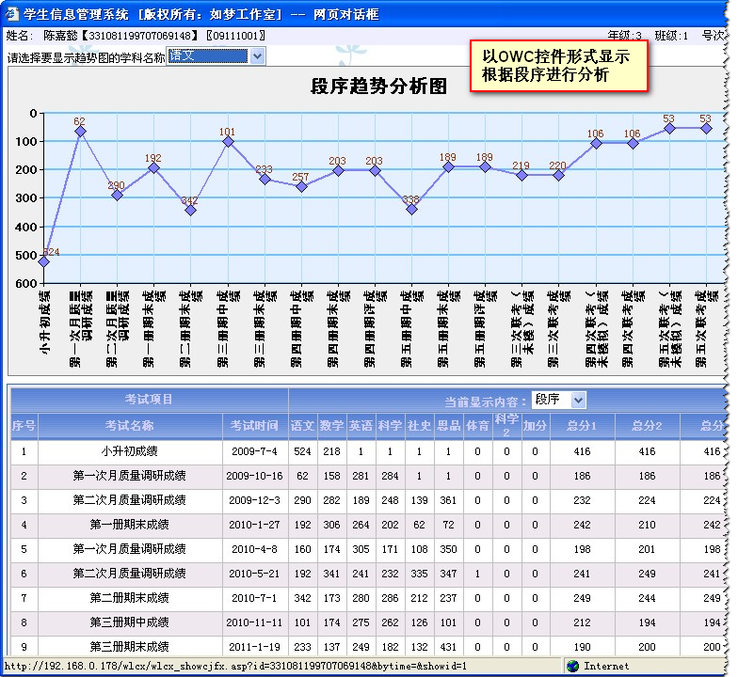Screen dimensions: 738x677
Task: Click the yellow OWC控件 callout note
Action: (559, 66)
